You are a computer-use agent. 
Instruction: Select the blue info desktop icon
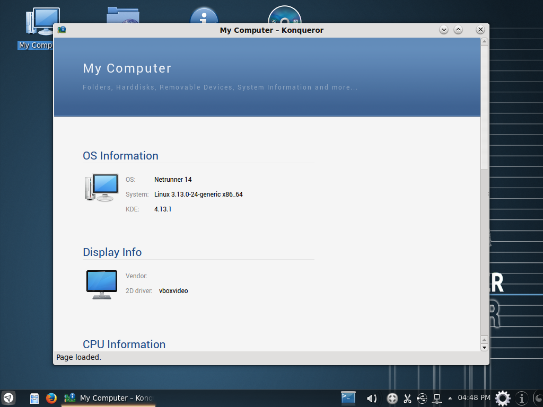click(x=204, y=15)
